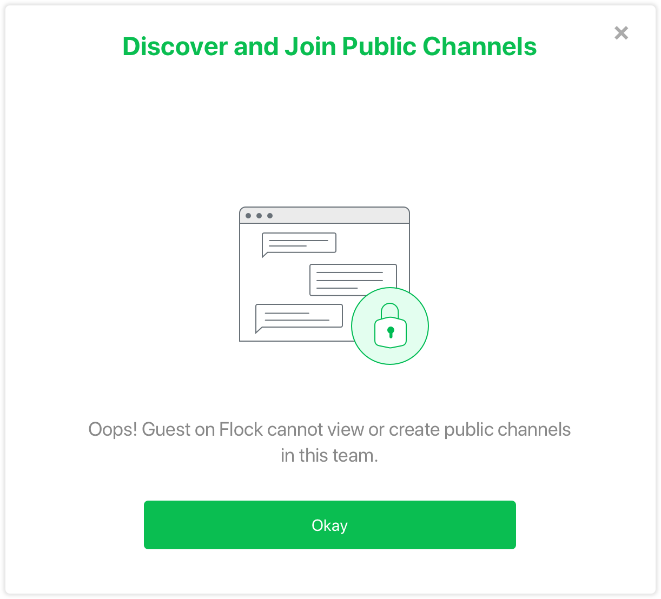Select the padlock's keyhole symbol
The height and width of the screenshot is (599, 661).
[x=391, y=332]
